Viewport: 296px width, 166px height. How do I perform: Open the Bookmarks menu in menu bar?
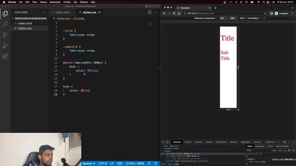click(55, 2)
